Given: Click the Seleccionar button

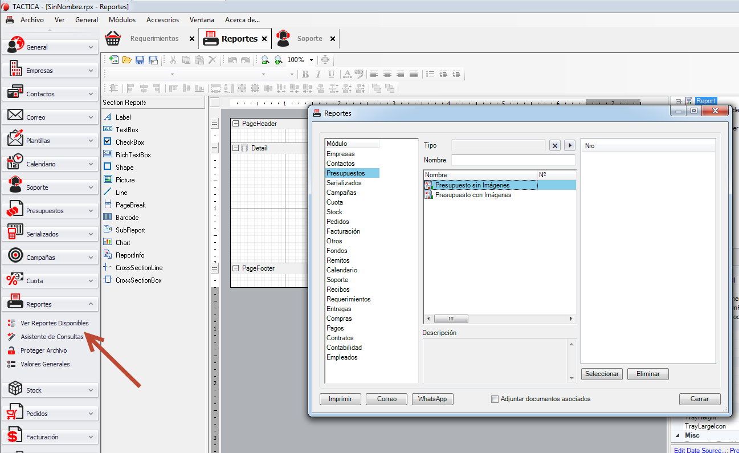Looking at the screenshot, I should (x=602, y=374).
